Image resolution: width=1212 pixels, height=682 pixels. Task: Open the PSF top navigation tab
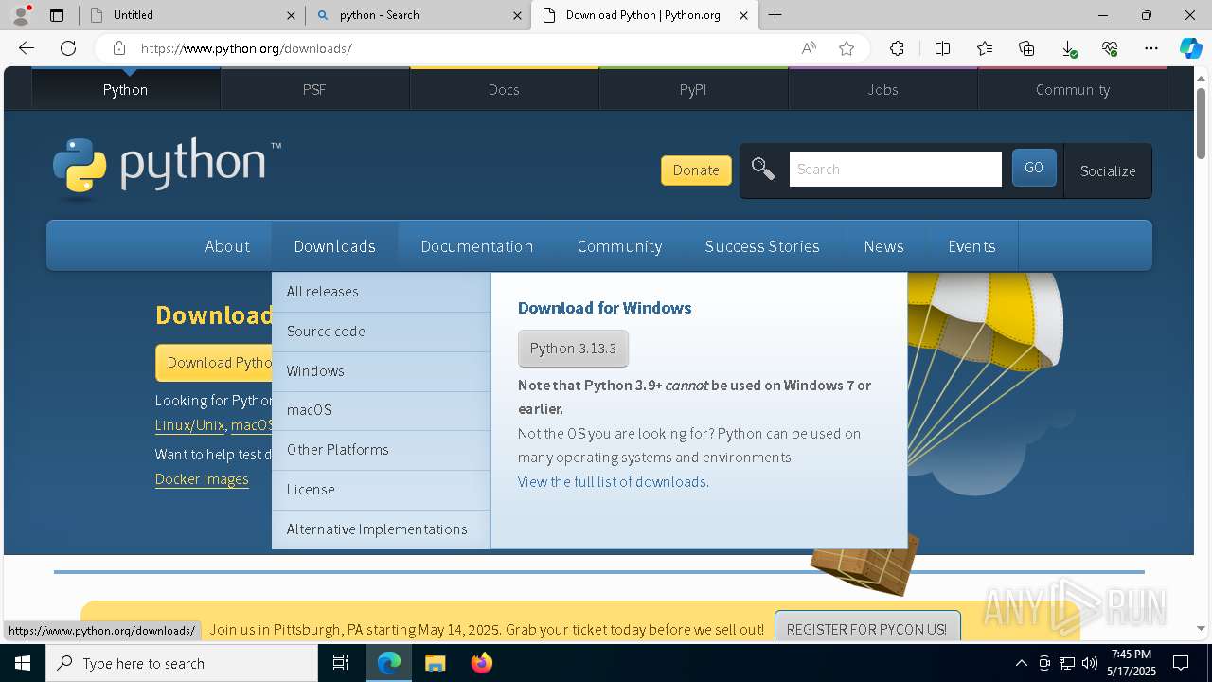(x=314, y=89)
